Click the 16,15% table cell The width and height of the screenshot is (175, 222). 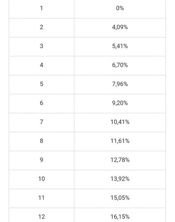[x=120, y=215]
